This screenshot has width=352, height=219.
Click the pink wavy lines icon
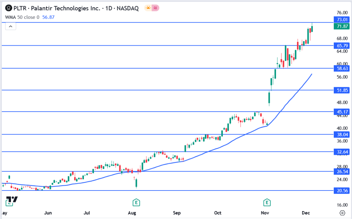tap(155, 8)
